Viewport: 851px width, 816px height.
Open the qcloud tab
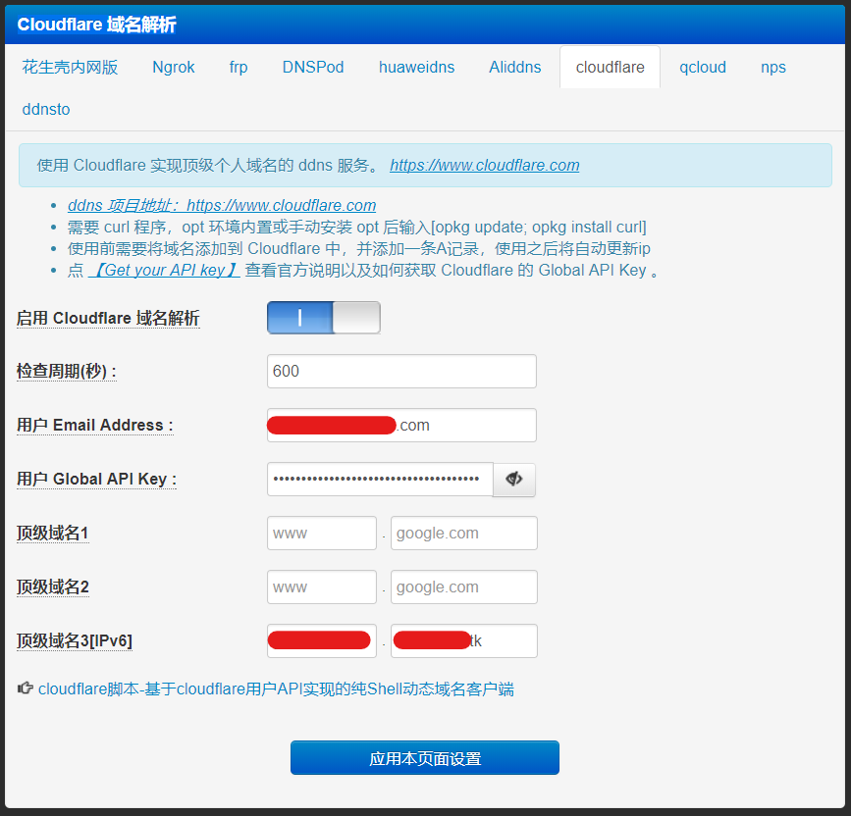click(703, 68)
